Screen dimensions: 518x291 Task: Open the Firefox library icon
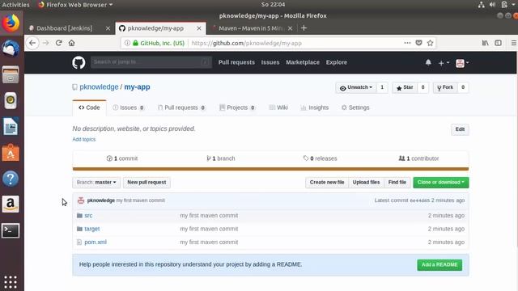pyautogui.click(x=485, y=43)
